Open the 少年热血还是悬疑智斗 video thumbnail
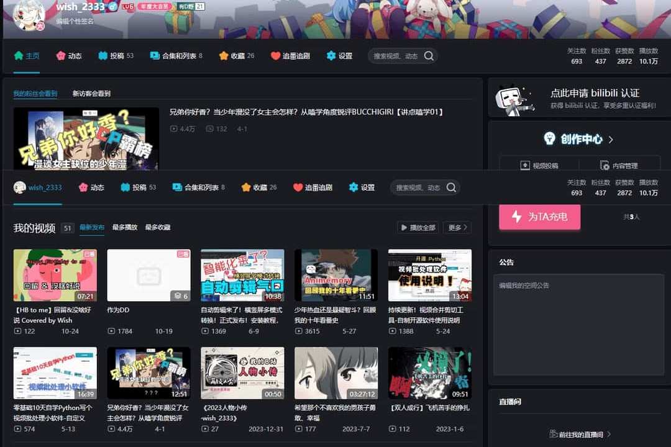The height and width of the screenshot is (447, 671). coord(335,275)
